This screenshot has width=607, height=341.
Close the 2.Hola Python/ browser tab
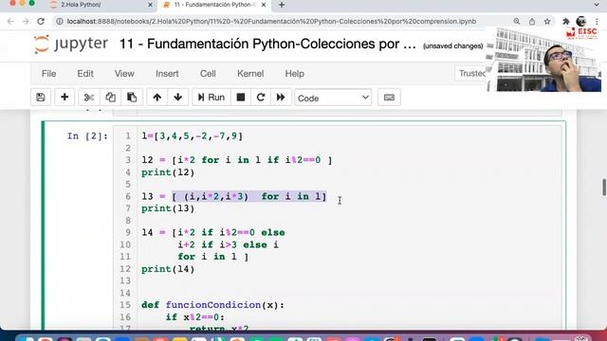pyautogui.click(x=150, y=5)
